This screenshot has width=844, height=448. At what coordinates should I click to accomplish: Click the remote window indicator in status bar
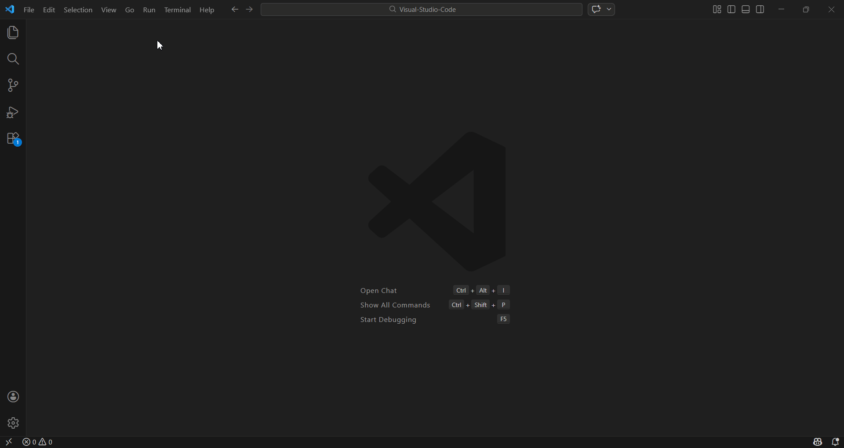[8, 442]
